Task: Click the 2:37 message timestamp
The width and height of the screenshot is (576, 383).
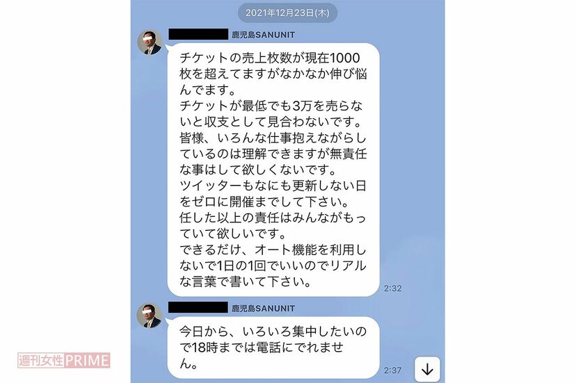Action: (392, 370)
